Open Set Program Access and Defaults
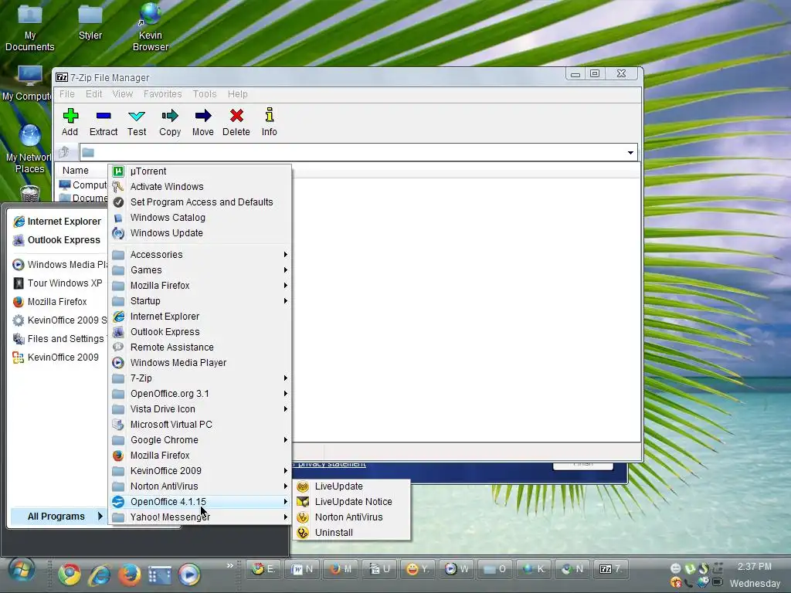Image resolution: width=791 pixels, height=593 pixels. [201, 202]
